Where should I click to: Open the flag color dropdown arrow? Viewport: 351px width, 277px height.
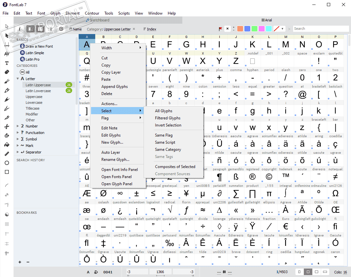click(282, 29)
